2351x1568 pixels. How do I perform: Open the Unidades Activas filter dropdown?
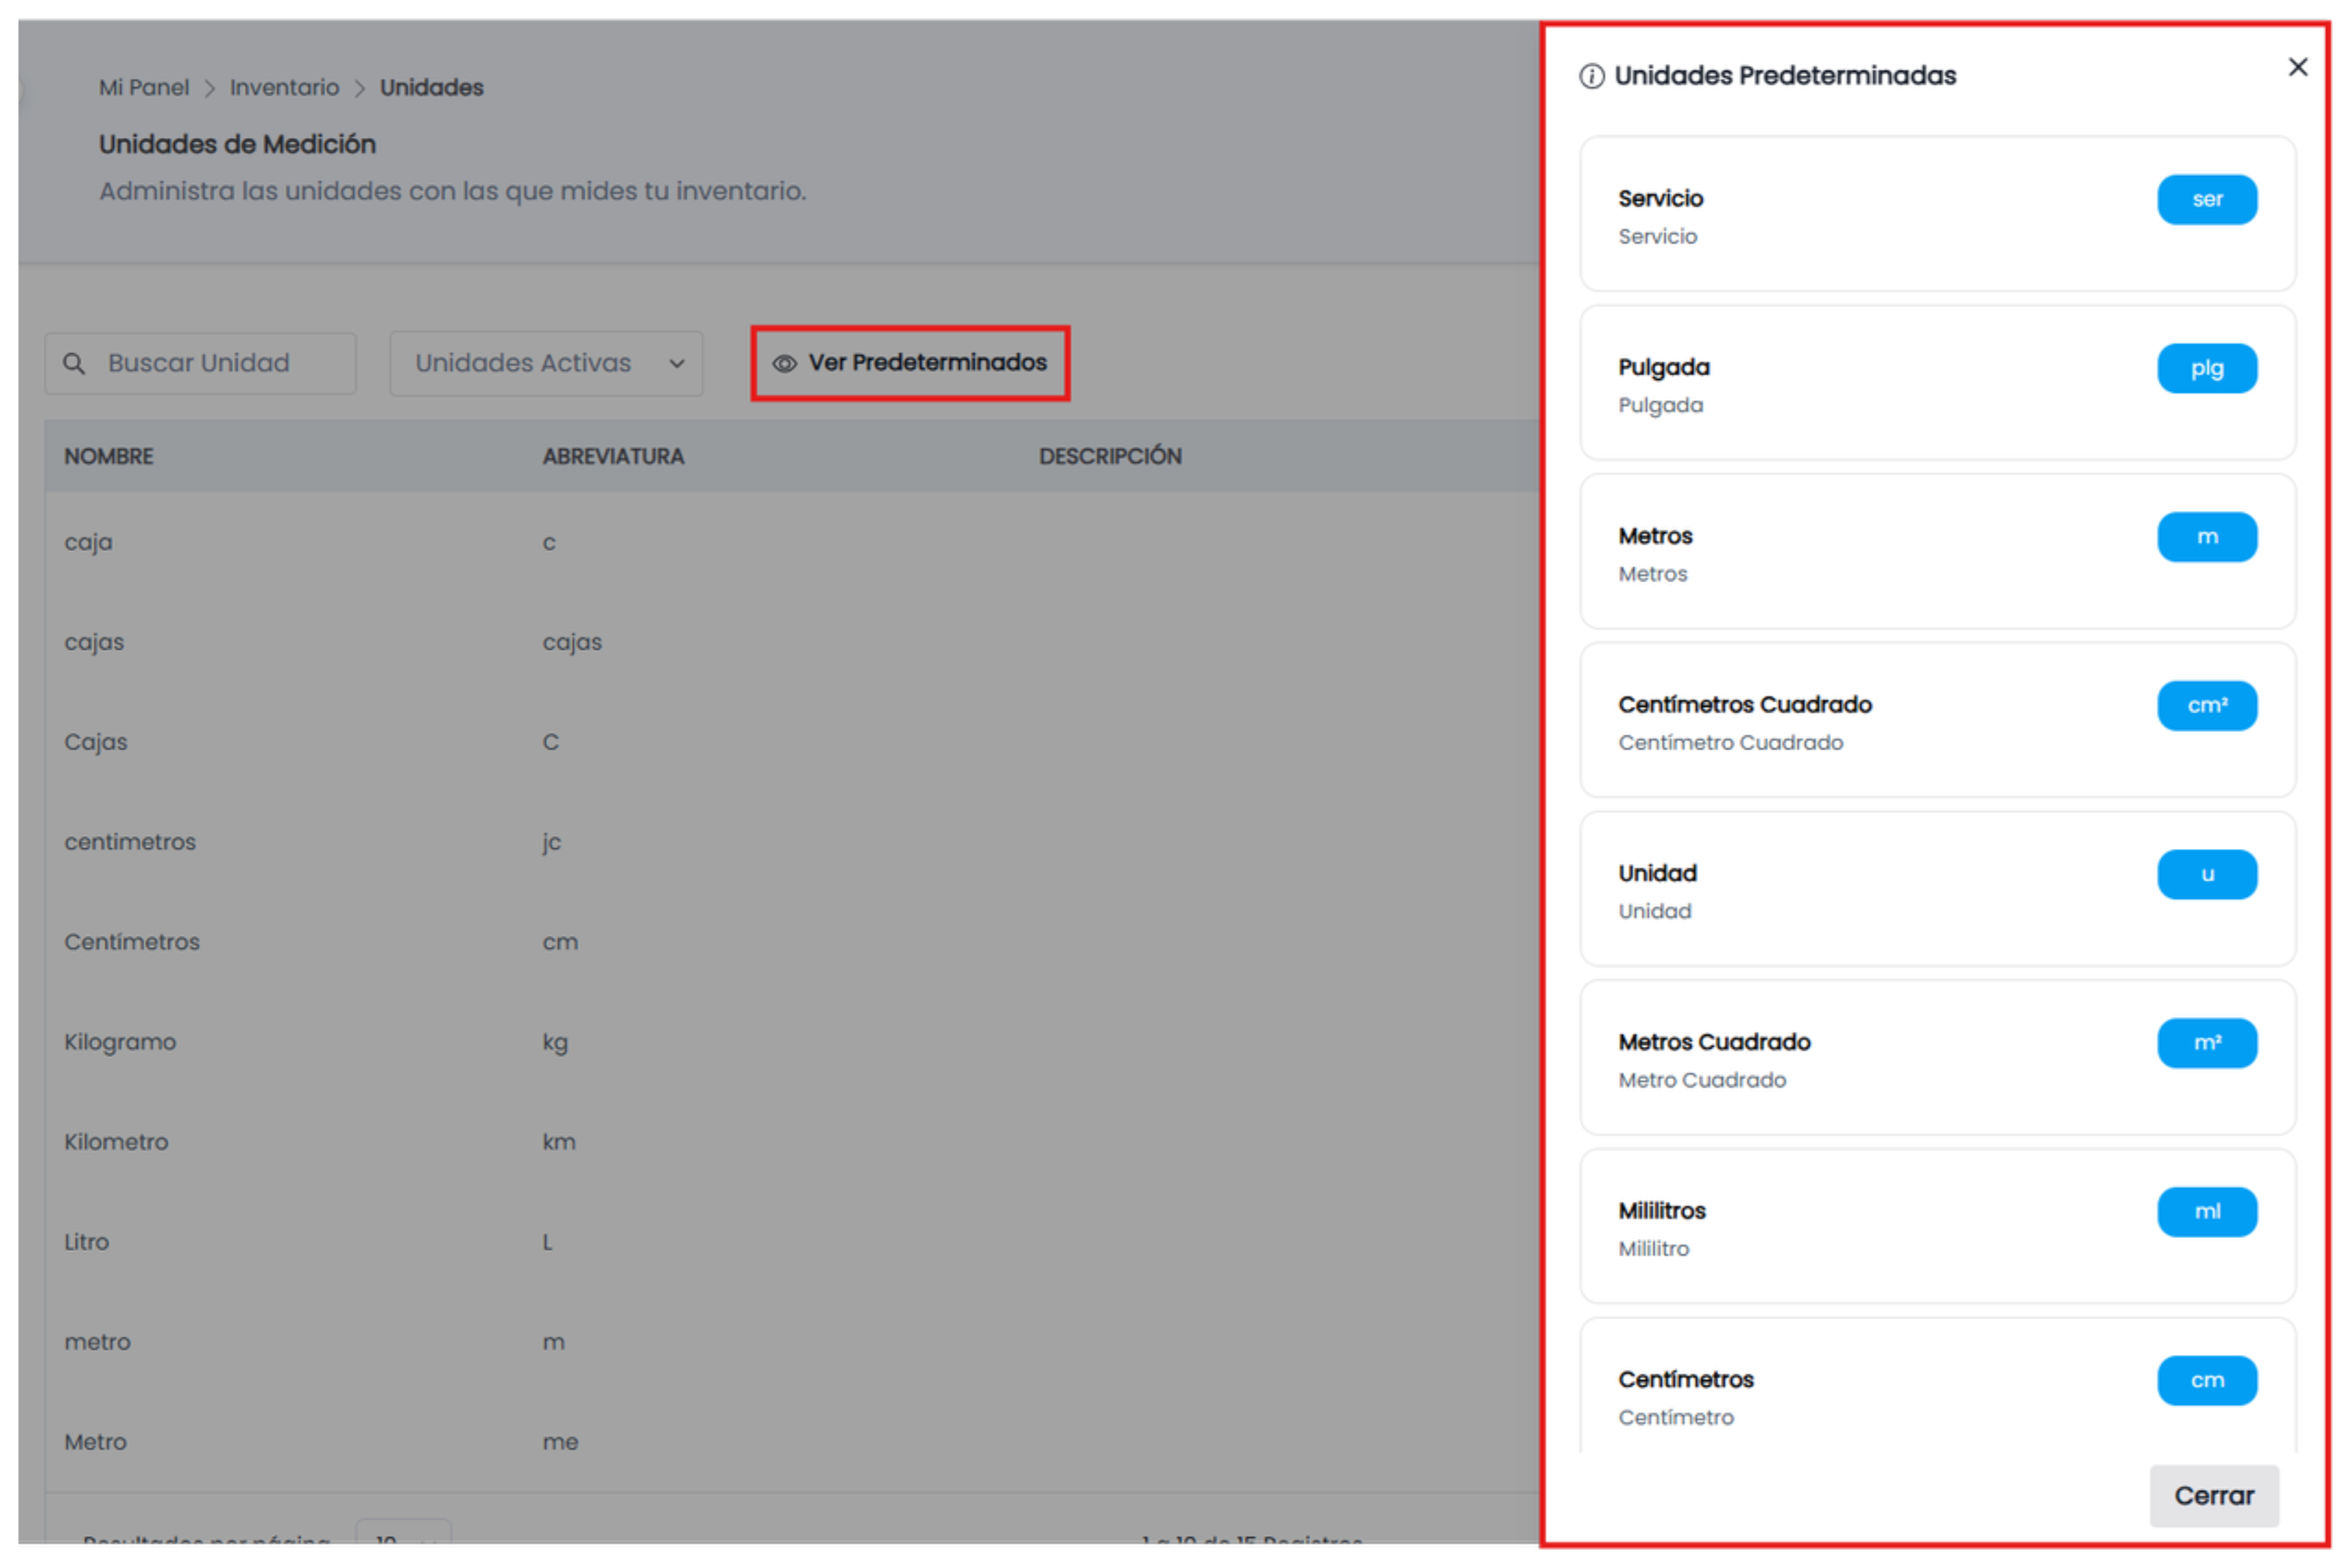pyautogui.click(x=546, y=363)
